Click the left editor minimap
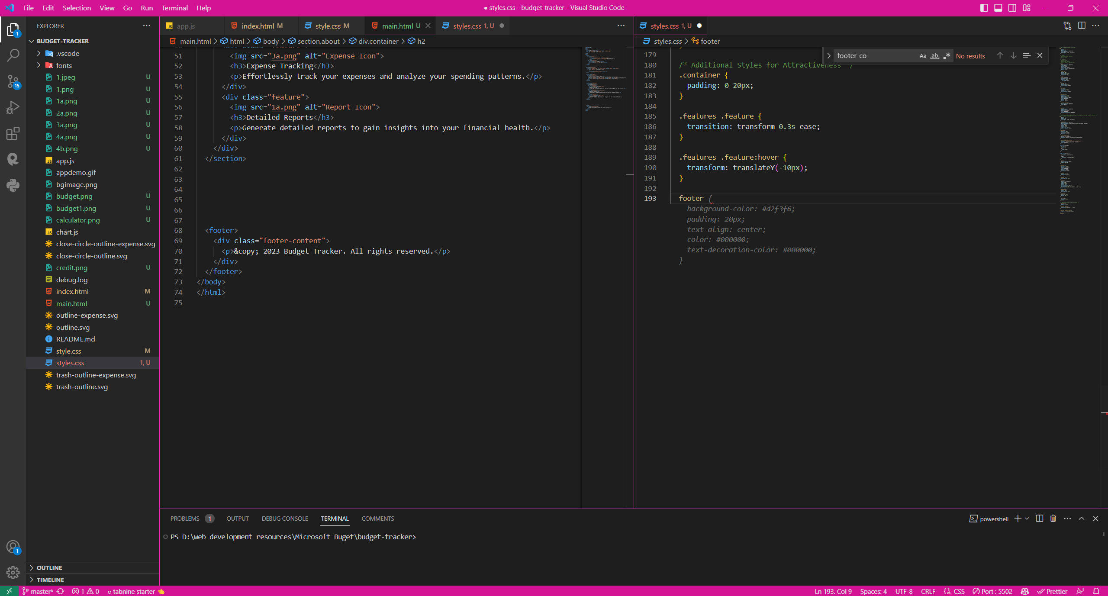Image resolution: width=1108 pixels, height=596 pixels. [604, 78]
